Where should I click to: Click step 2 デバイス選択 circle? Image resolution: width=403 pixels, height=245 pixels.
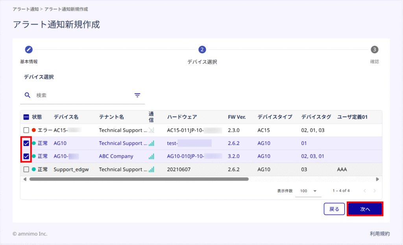pyautogui.click(x=202, y=49)
